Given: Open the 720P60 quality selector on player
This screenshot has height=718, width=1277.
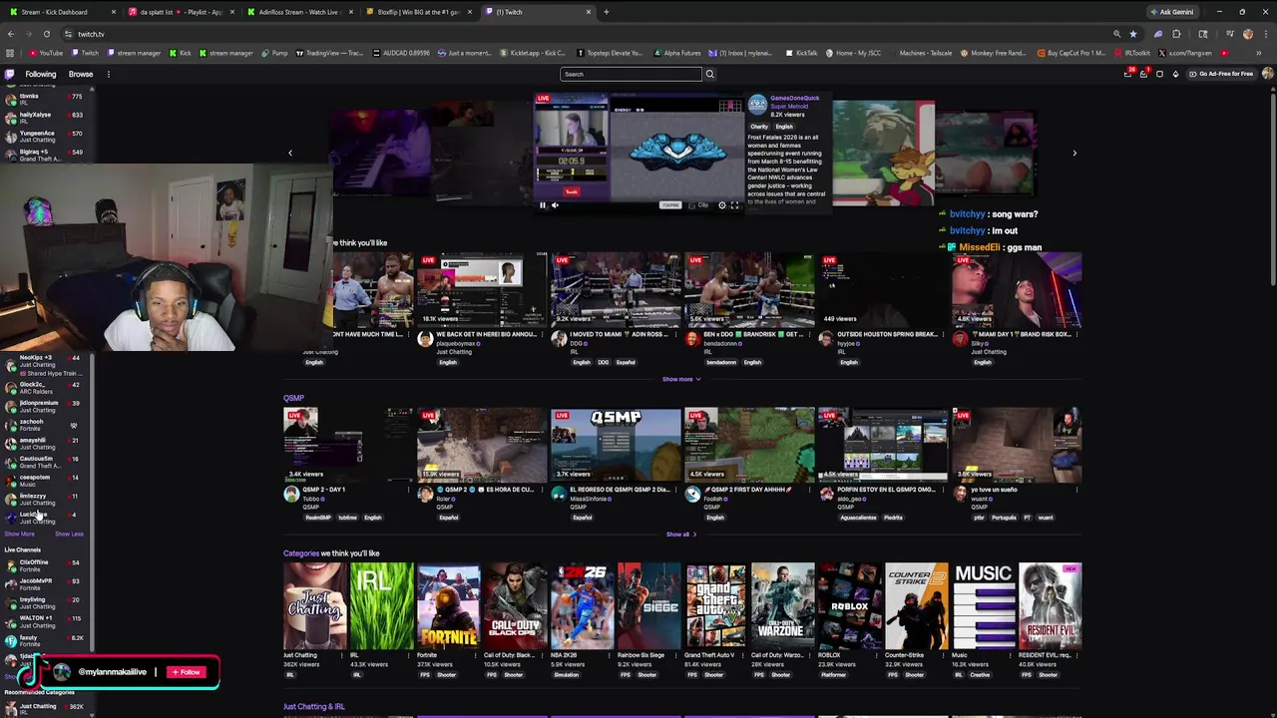Looking at the screenshot, I should [670, 205].
